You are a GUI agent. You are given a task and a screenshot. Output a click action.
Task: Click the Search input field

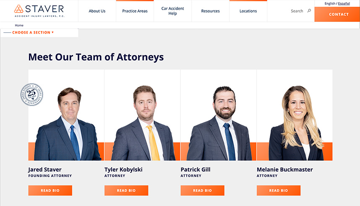297,11
